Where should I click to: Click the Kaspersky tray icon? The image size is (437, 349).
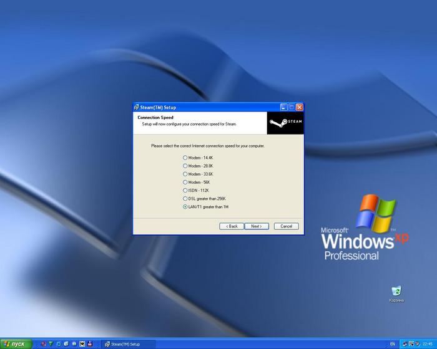point(411,344)
